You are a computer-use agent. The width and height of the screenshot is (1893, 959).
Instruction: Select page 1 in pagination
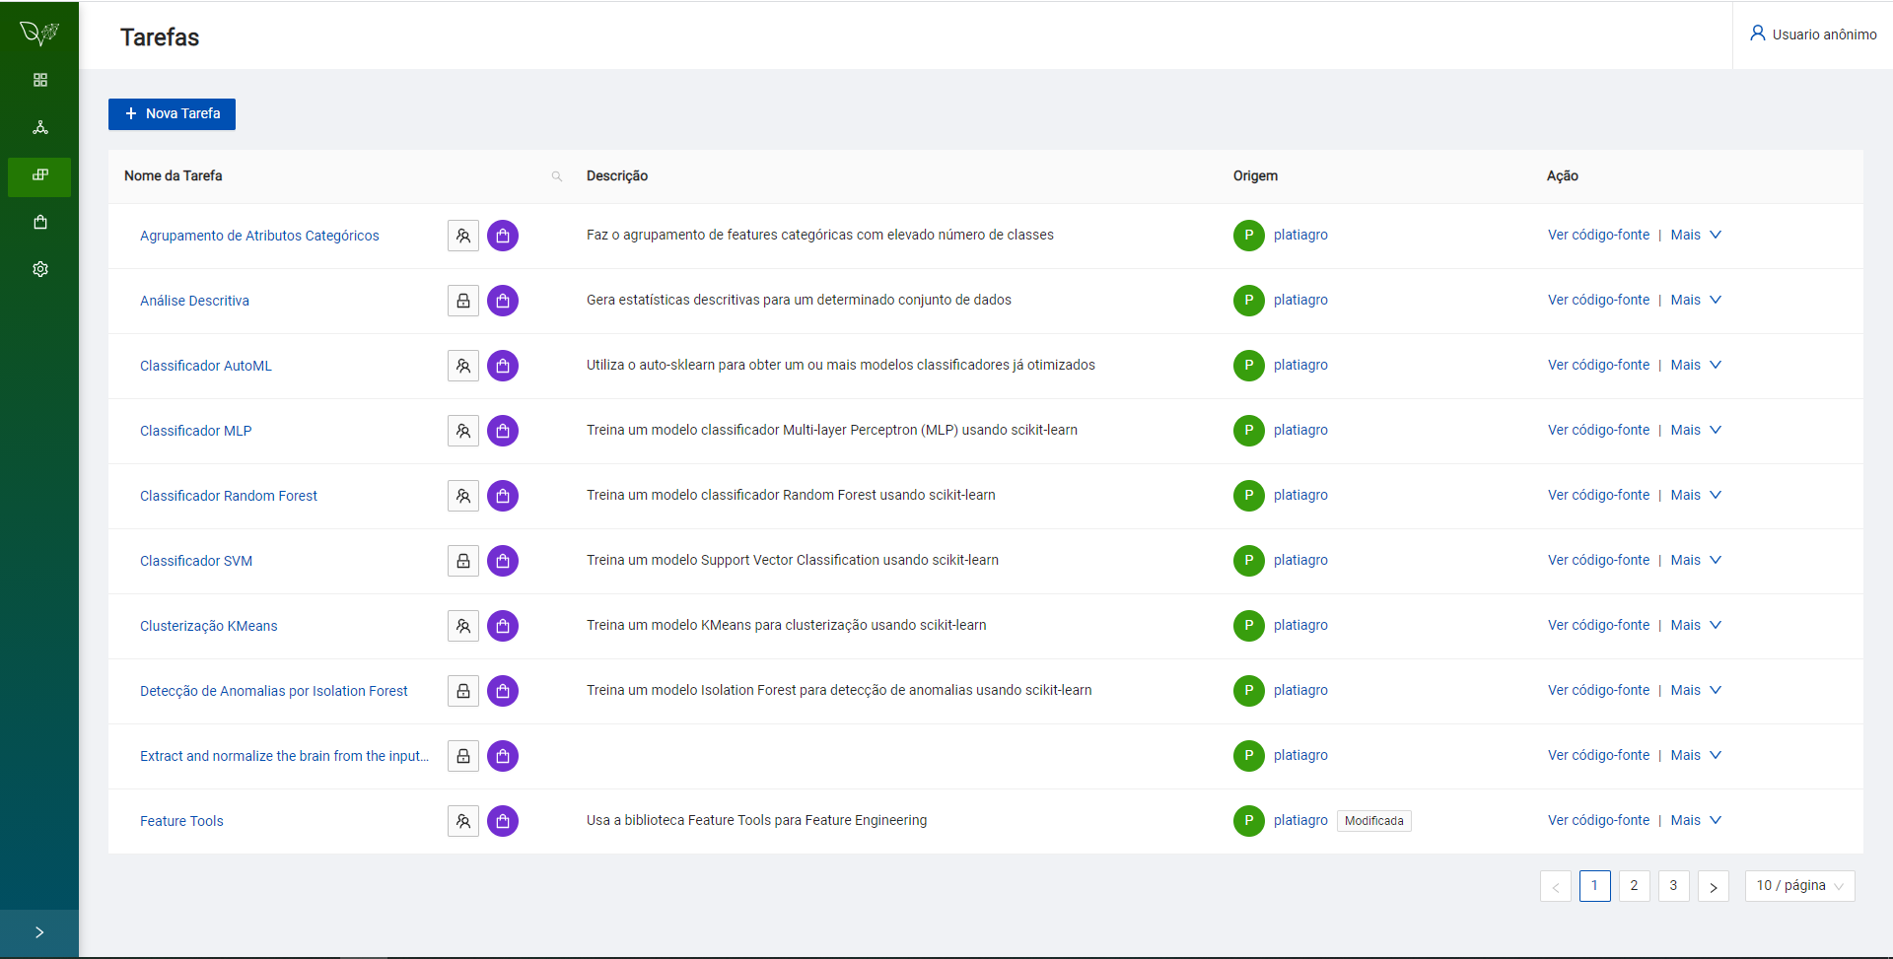(1594, 886)
